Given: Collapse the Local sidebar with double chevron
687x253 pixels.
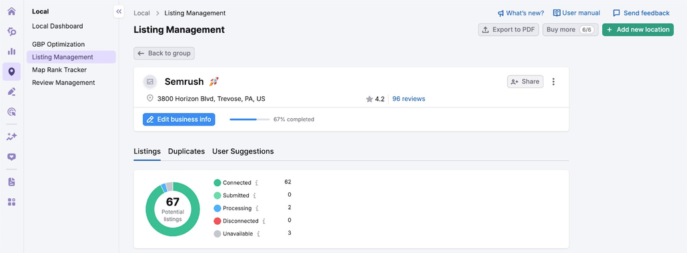Looking at the screenshot, I should 119,11.
